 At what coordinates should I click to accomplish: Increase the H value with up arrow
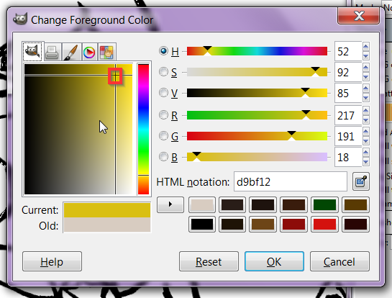[366, 47]
